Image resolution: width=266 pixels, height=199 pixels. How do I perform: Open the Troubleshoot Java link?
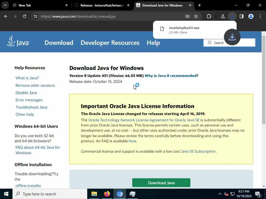pyautogui.click(x=31, y=107)
